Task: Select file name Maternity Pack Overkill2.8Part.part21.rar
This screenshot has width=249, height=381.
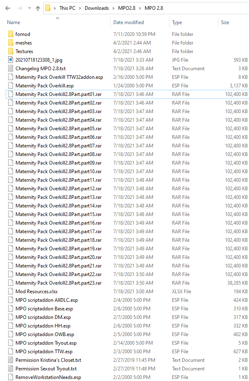Action: coord(58,266)
